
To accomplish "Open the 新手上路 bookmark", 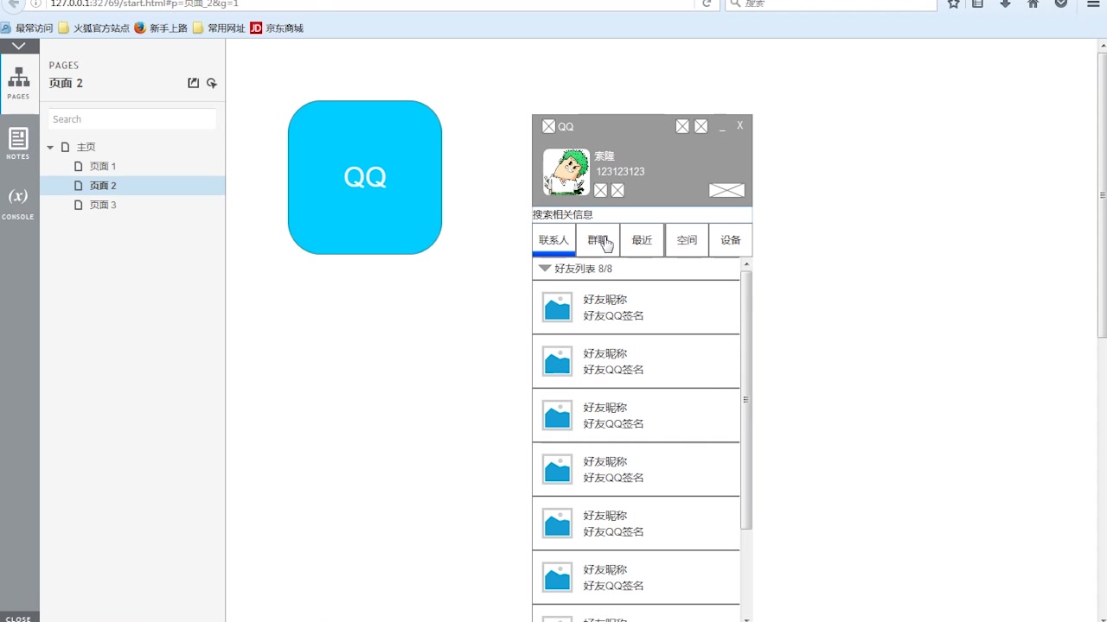I will click(161, 28).
